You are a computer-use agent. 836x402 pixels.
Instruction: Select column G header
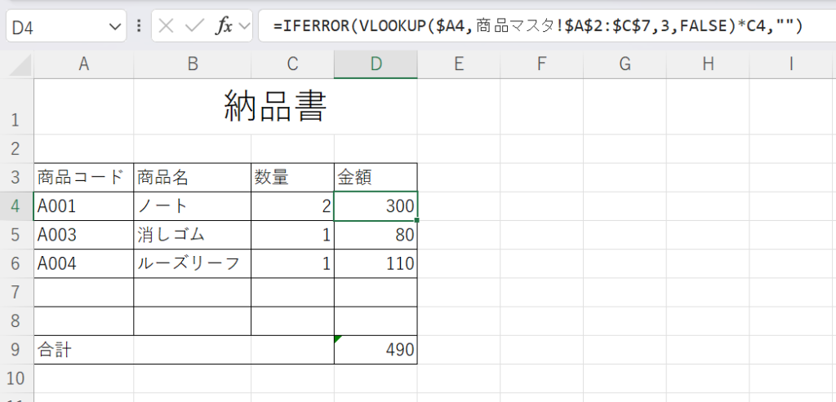(625, 64)
